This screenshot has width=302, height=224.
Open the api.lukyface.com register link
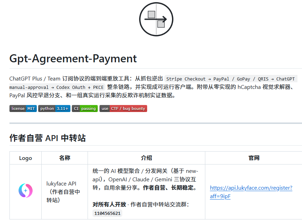click(251, 192)
